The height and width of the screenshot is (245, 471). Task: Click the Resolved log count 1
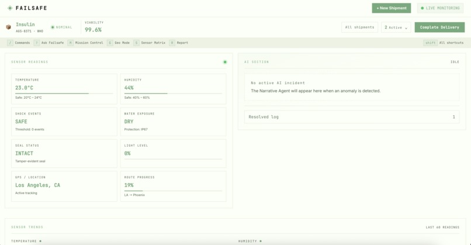pos(454,117)
